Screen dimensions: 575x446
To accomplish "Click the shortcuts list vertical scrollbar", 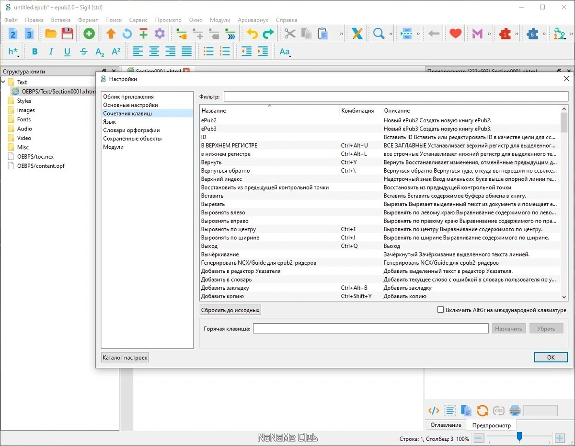I will pyautogui.click(x=564, y=204).
